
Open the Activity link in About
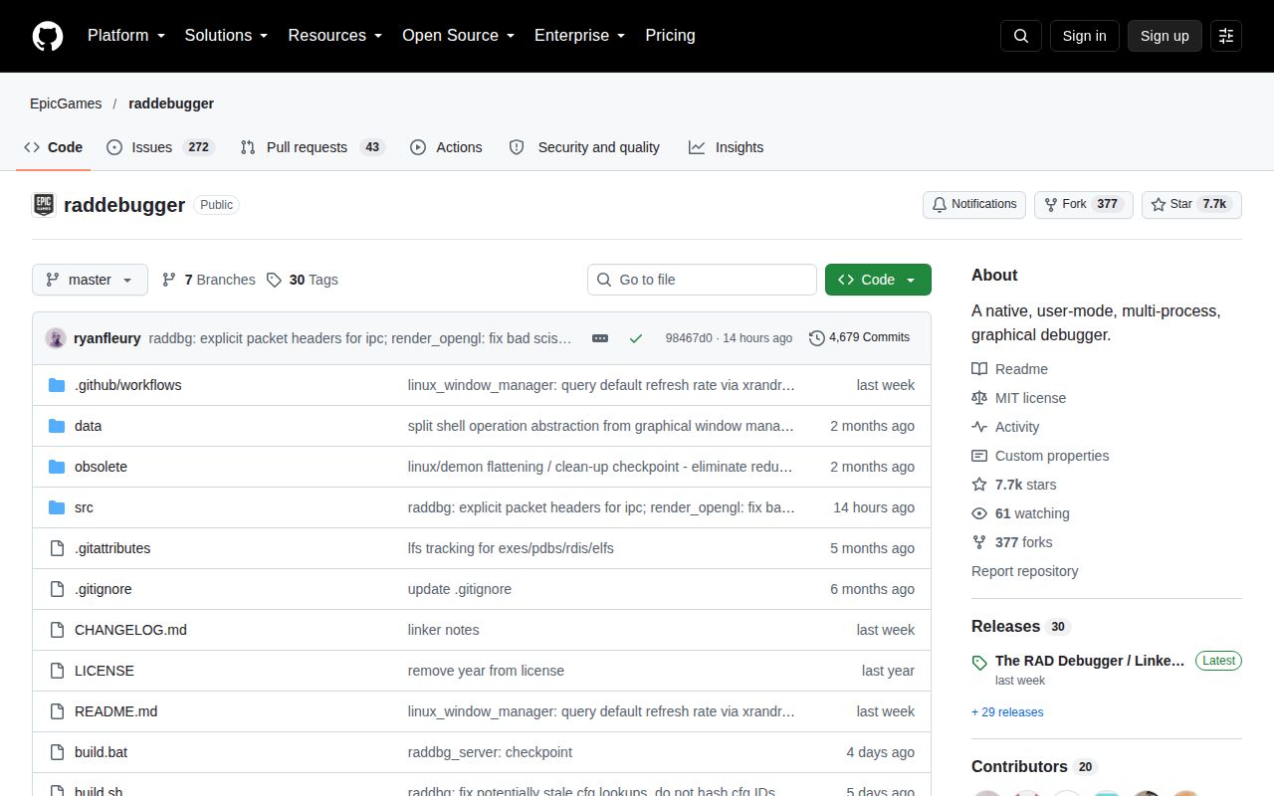pyautogui.click(x=1005, y=427)
